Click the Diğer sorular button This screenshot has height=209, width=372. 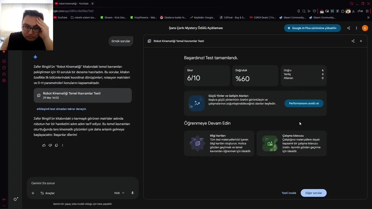(x=313, y=193)
